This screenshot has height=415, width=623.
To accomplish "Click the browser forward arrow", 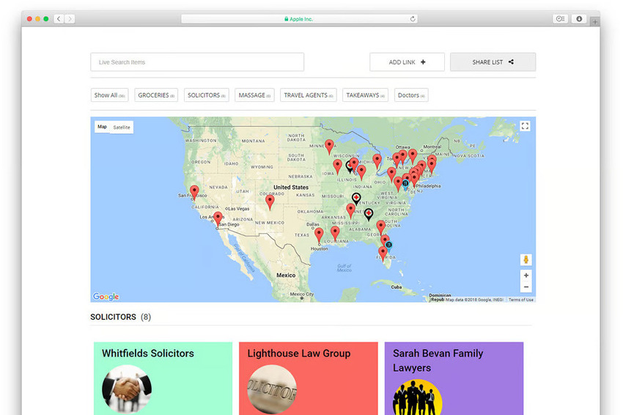I will point(70,18).
